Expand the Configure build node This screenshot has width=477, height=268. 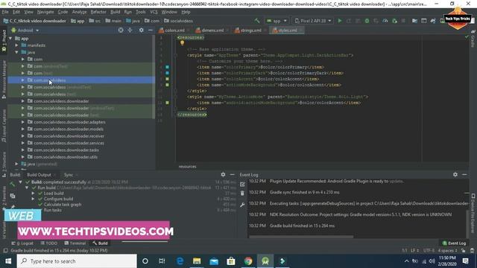click(x=33, y=199)
